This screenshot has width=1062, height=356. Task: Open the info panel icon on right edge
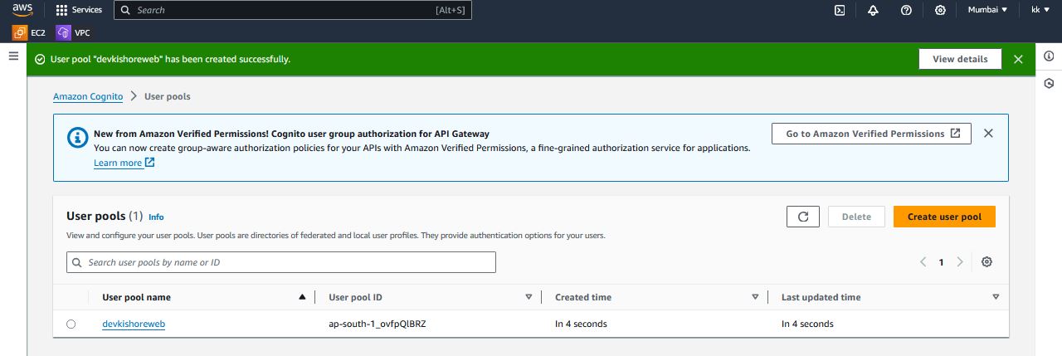(1049, 56)
